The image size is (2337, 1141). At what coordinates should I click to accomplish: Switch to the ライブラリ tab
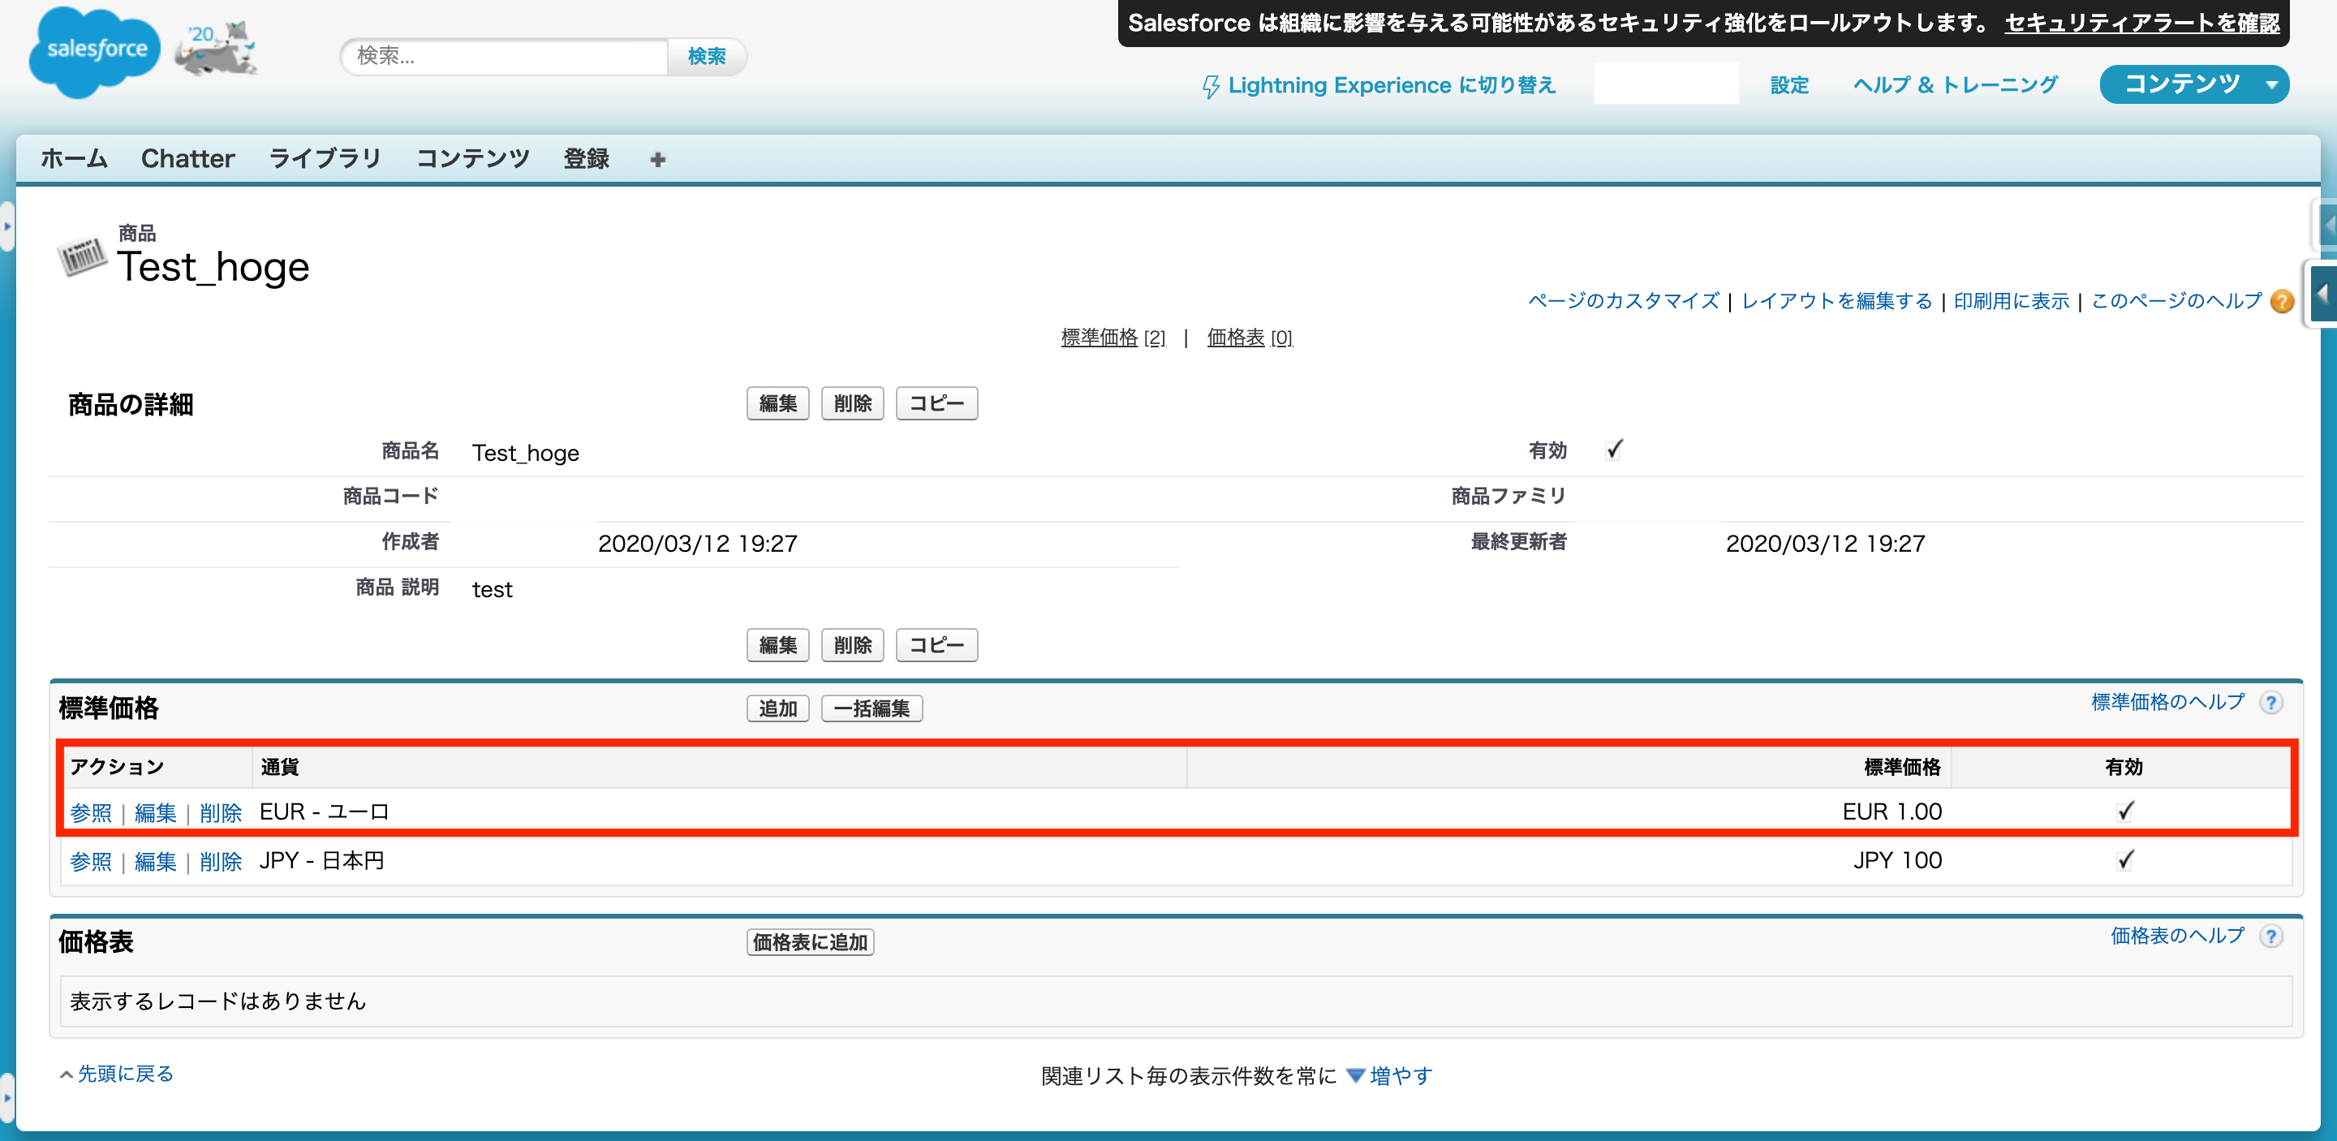(x=325, y=159)
